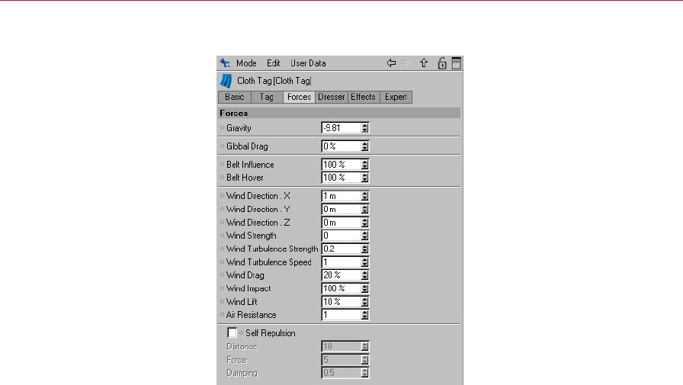The width and height of the screenshot is (683, 385).
Task: Switch to the Expert tab
Action: 396,98
